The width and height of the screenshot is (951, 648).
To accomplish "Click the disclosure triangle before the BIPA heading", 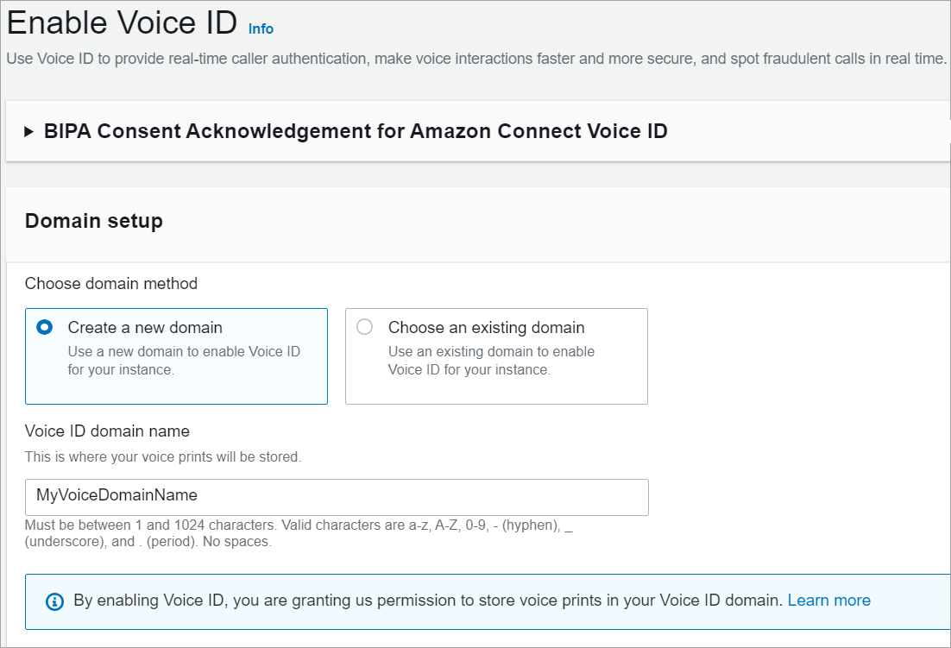I will (27, 131).
